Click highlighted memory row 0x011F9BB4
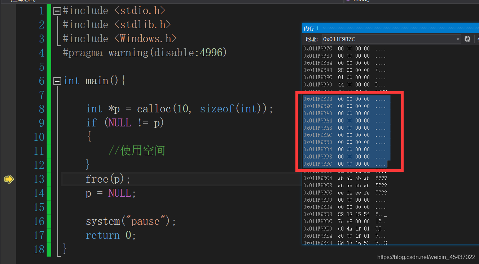Screen dimensions: 479x264 (x=344, y=149)
